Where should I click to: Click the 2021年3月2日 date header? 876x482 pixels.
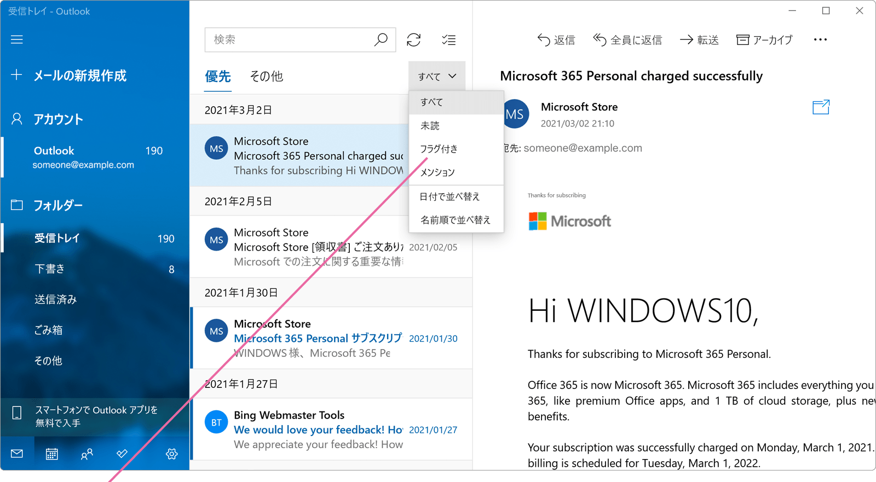pyautogui.click(x=238, y=110)
